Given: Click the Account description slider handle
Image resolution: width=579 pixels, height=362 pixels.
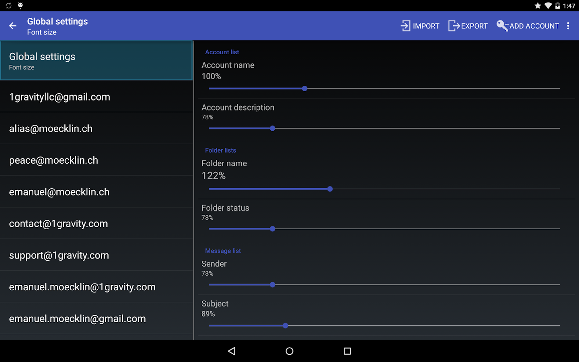Looking at the screenshot, I should point(273,128).
